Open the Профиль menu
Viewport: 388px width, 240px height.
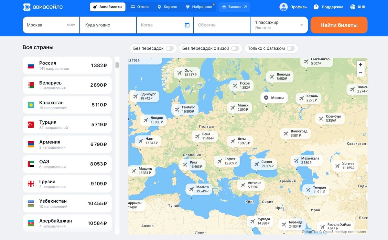(293, 7)
